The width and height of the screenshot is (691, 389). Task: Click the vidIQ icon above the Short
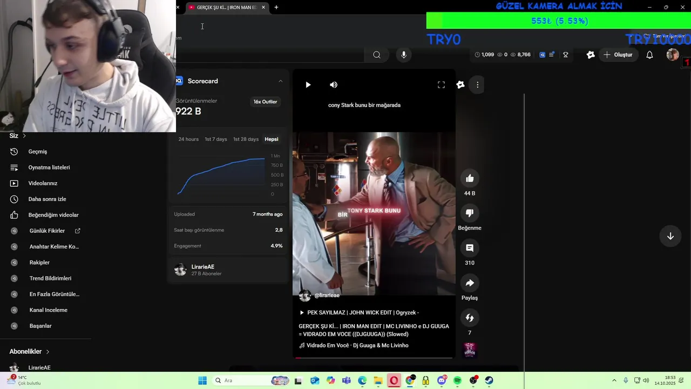coord(460,85)
